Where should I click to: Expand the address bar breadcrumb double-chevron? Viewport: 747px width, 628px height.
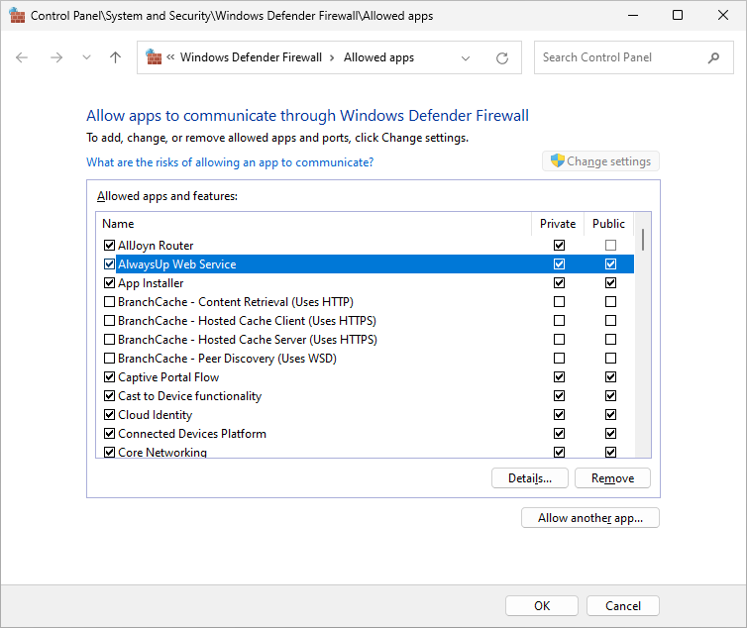(x=170, y=57)
